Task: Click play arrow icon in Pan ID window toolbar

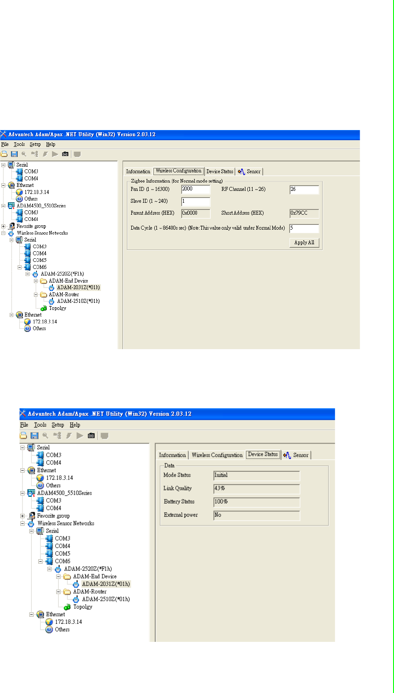Action: click(55, 154)
